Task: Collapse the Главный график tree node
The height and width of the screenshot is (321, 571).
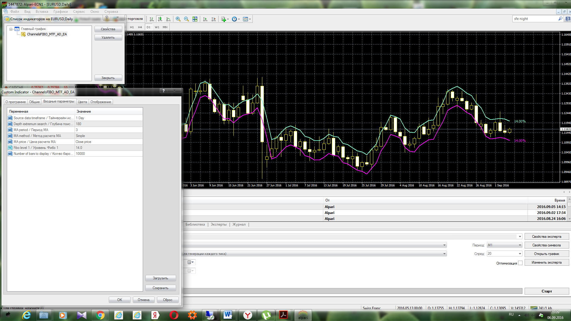Action: [x=11, y=29]
